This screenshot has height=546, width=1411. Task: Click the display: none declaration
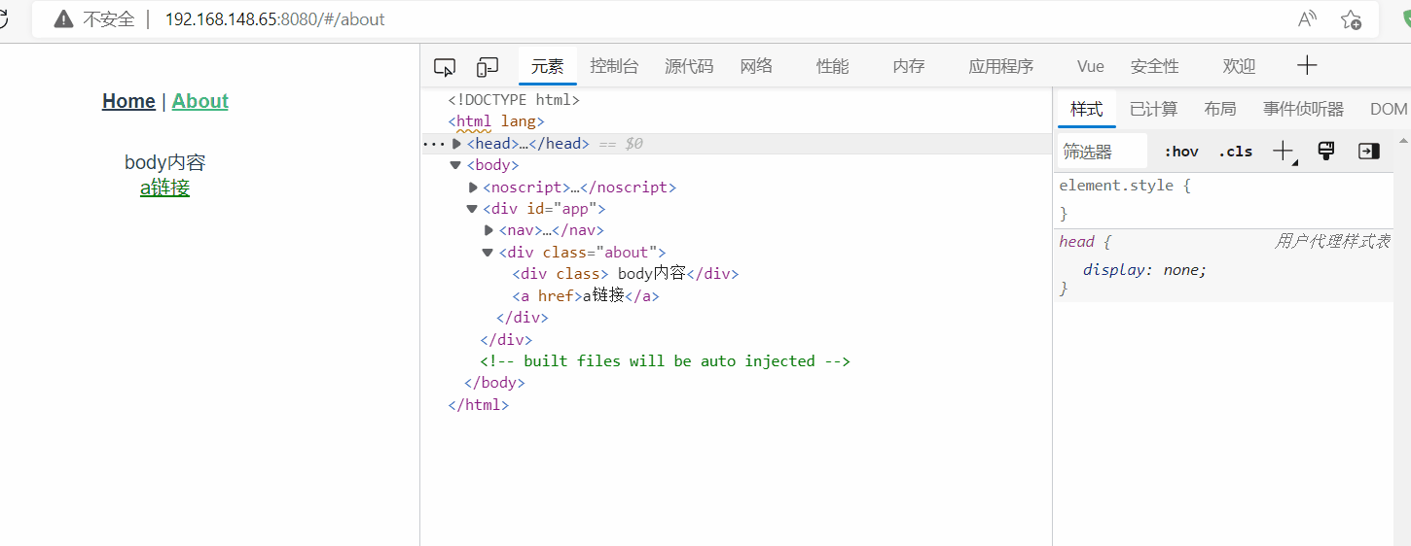[1145, 270]
